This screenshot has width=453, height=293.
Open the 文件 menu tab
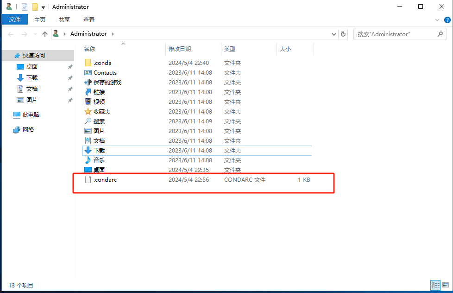[x=15, y=19]
